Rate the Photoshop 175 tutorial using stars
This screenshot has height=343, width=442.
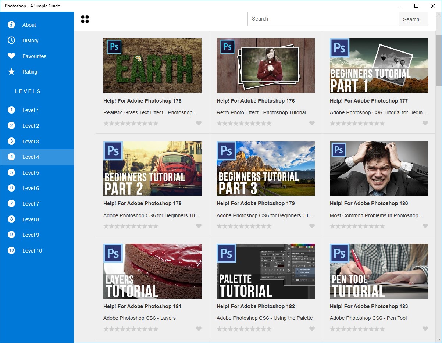click(x=131, y=123)
